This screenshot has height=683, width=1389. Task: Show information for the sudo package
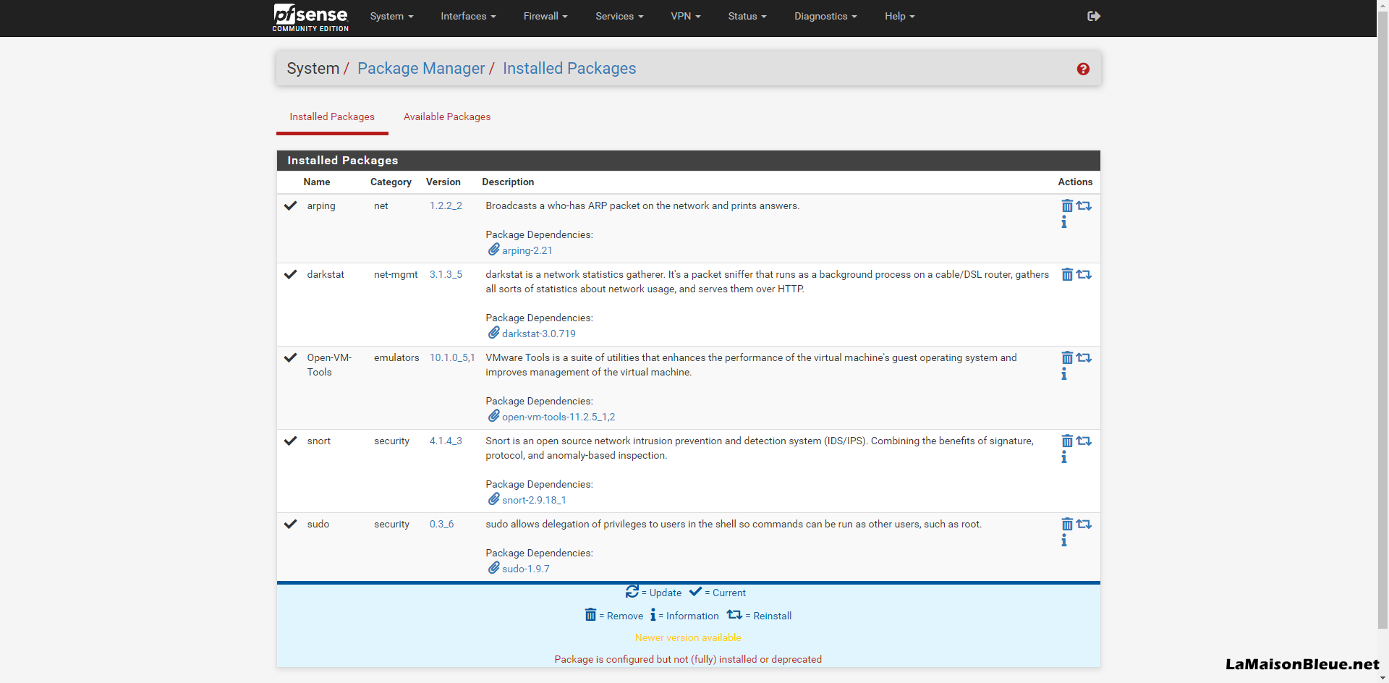coord(1064,540)
